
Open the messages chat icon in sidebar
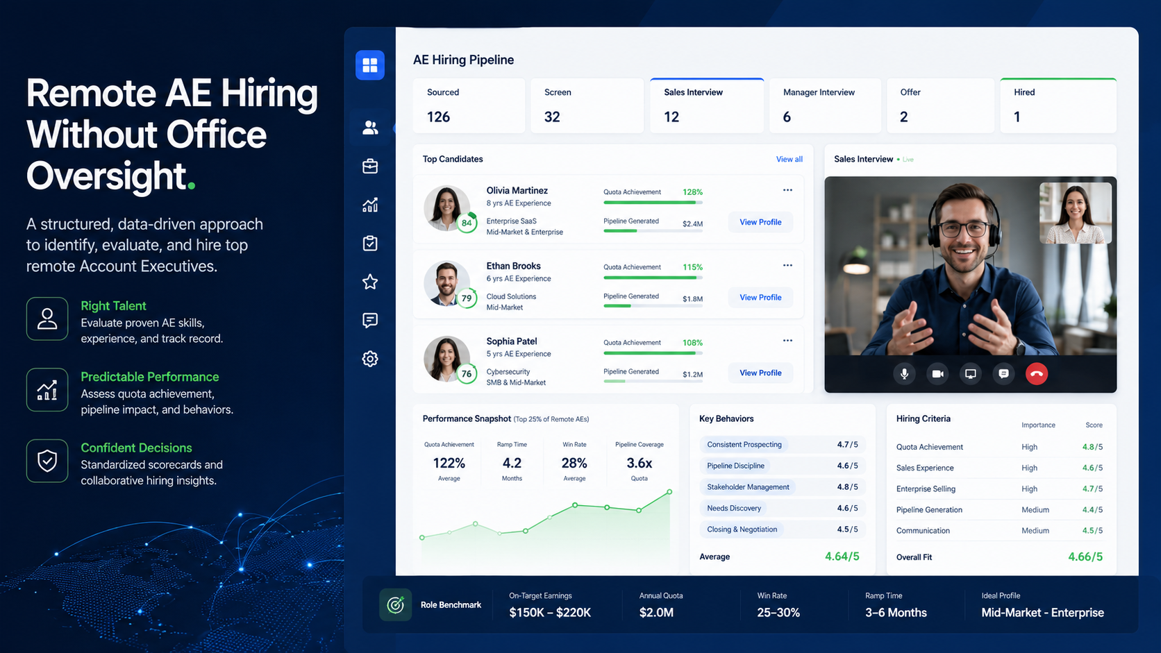pyautogui.click(x=370, y=320)
